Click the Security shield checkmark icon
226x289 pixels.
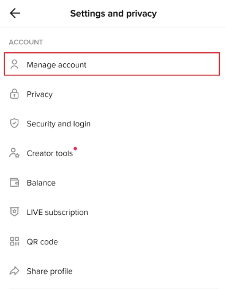coord(14,123)
